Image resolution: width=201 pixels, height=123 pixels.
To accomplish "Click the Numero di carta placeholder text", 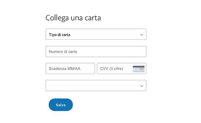I will click(63, 52).
